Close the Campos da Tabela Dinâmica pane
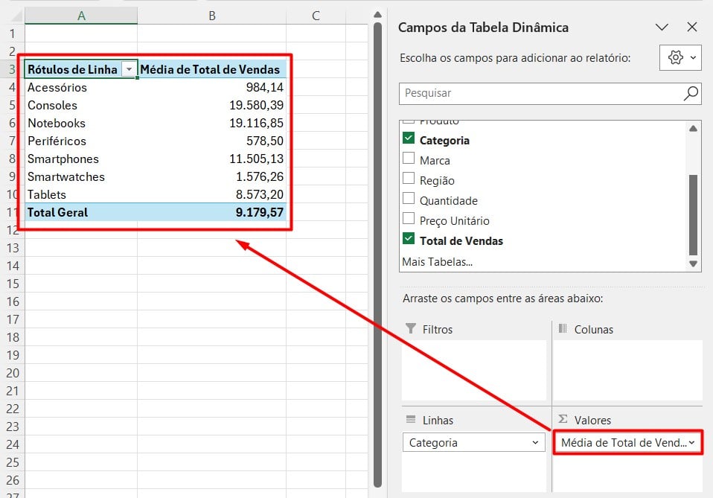Screen dimensions: 713x498 pos(692,28)
